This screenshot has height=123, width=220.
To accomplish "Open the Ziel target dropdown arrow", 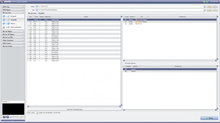I will point(204,10).
